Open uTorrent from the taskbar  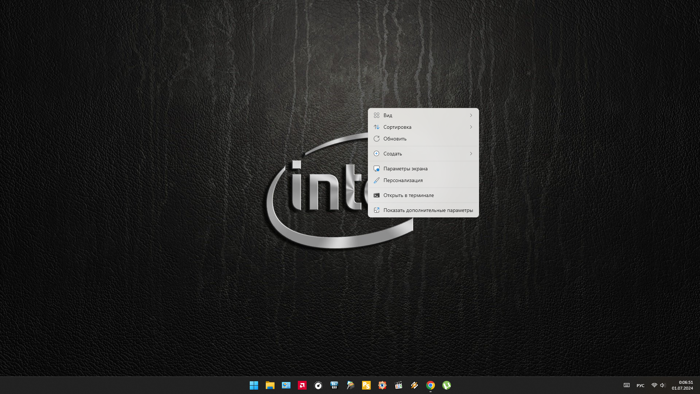point(446,385)
